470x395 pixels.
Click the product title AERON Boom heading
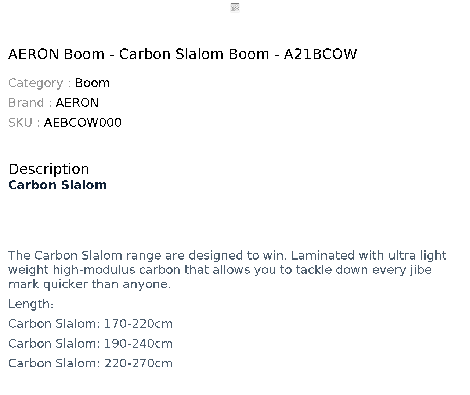(x=182, y=54)
